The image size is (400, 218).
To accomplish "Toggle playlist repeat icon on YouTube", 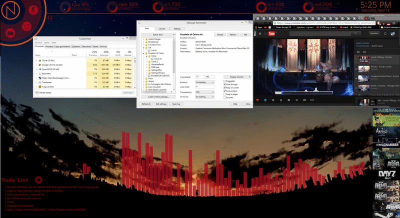I will click(x=358, y=52).
